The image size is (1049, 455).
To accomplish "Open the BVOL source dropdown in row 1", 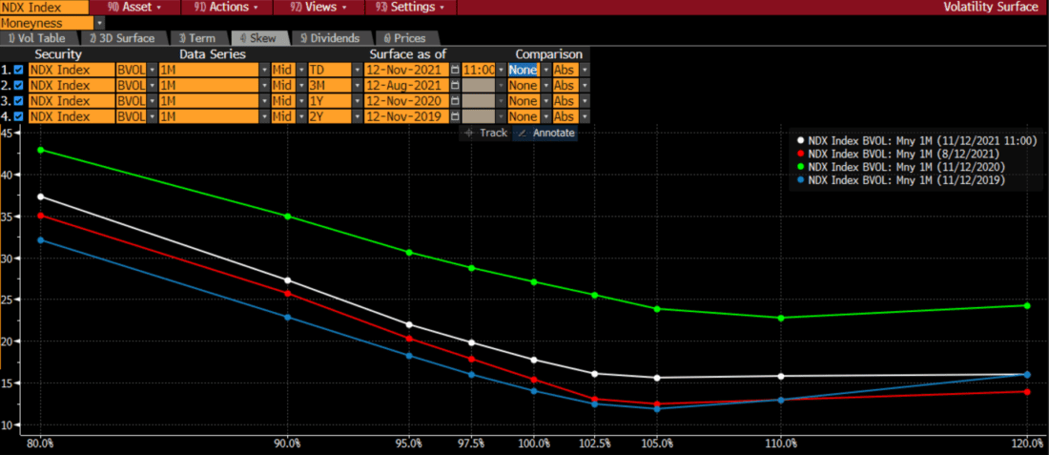I will pyautogui.click(x=153, y=70).
